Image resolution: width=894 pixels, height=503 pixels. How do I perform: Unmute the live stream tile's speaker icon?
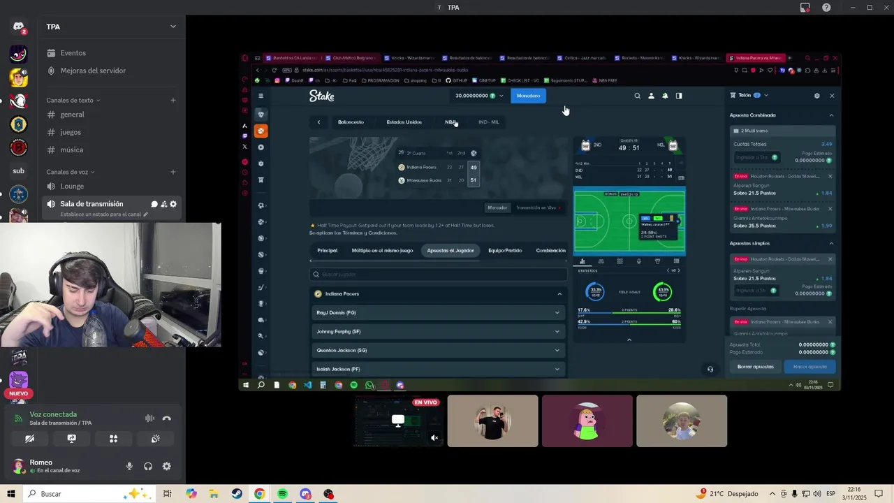click(434, 438)
